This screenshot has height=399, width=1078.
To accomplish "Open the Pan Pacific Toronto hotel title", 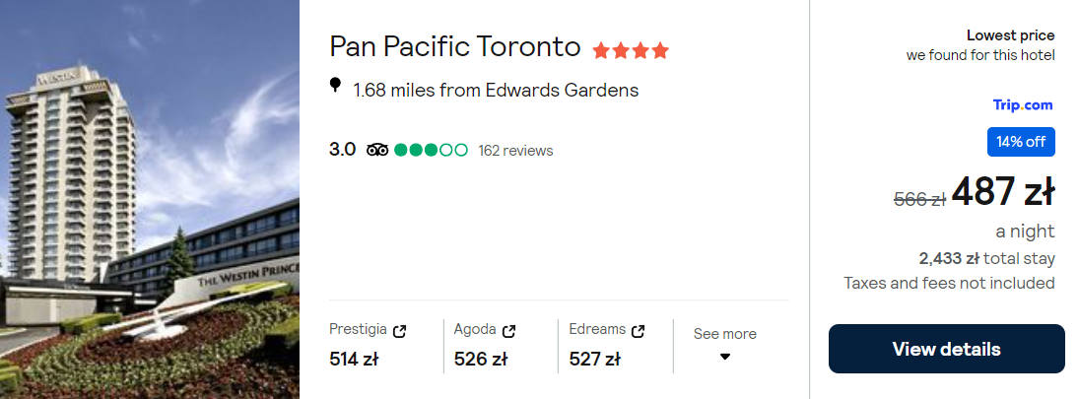I will point(454,46).
